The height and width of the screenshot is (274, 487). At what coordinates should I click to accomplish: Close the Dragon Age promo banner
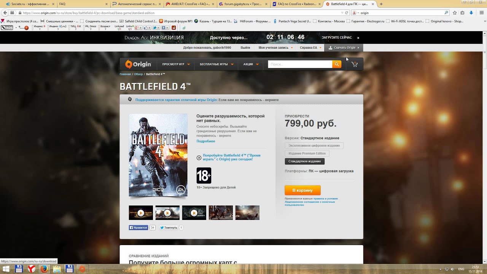tap(358, 38)
